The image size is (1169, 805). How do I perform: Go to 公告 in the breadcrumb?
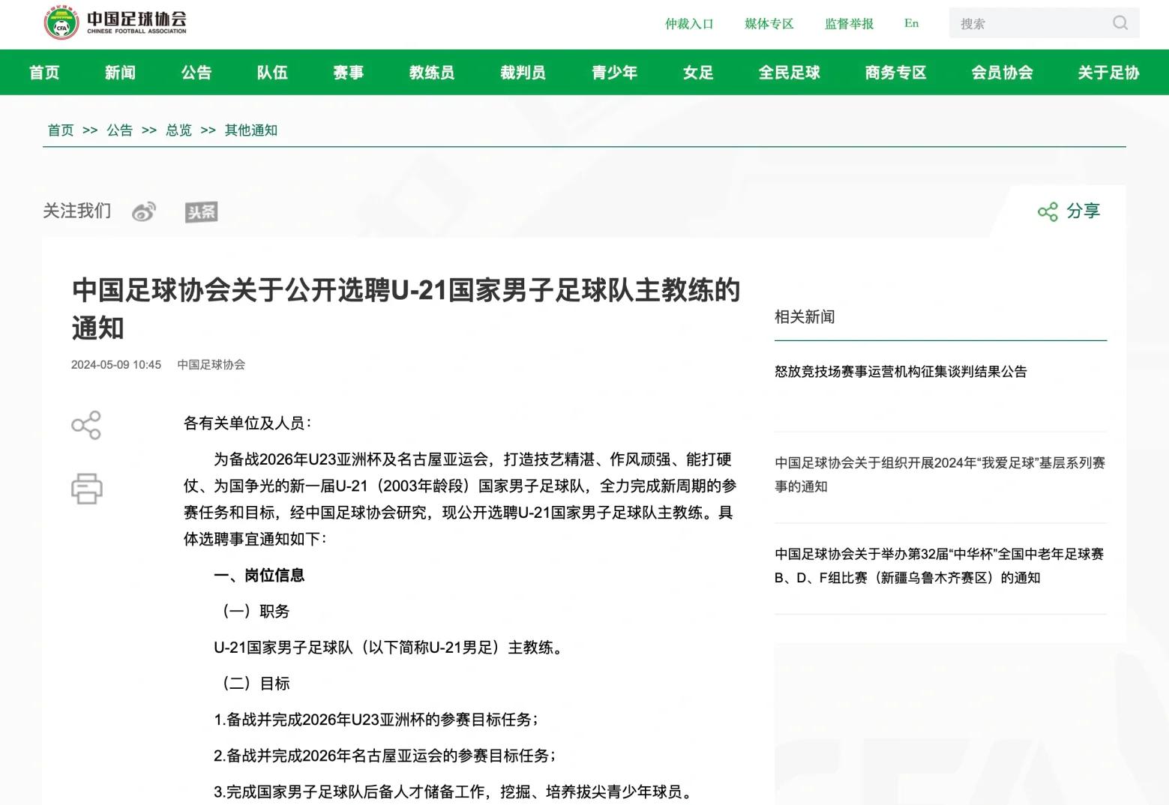120,130
